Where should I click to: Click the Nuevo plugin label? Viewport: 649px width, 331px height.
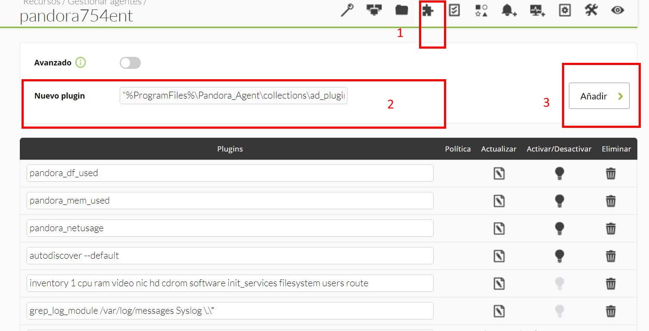(59, 96)
